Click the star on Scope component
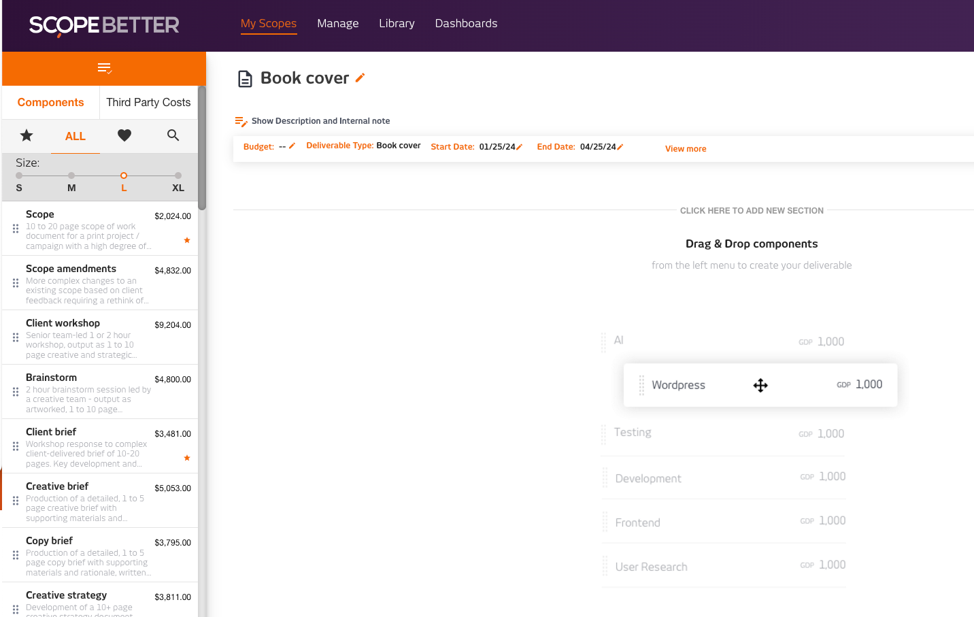 (x=187, y=240)
